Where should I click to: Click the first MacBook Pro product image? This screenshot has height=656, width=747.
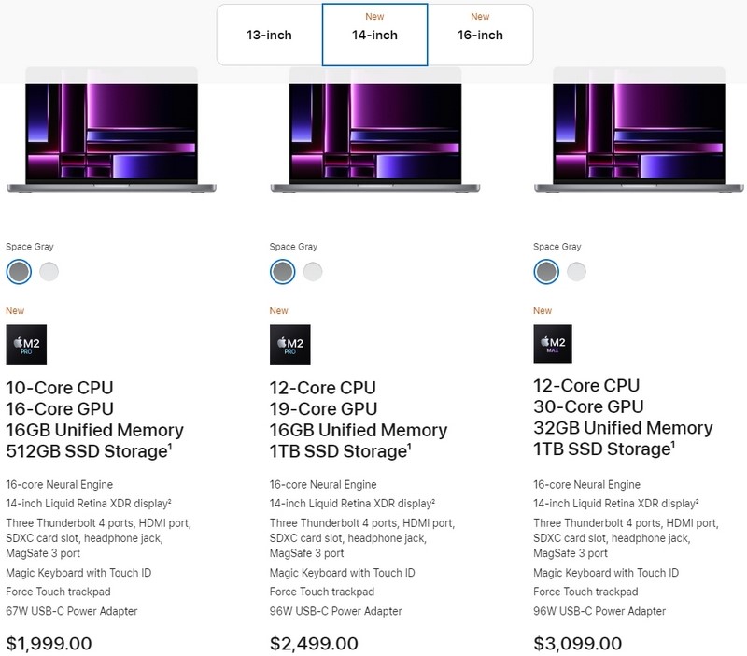[x=112, y=131]
